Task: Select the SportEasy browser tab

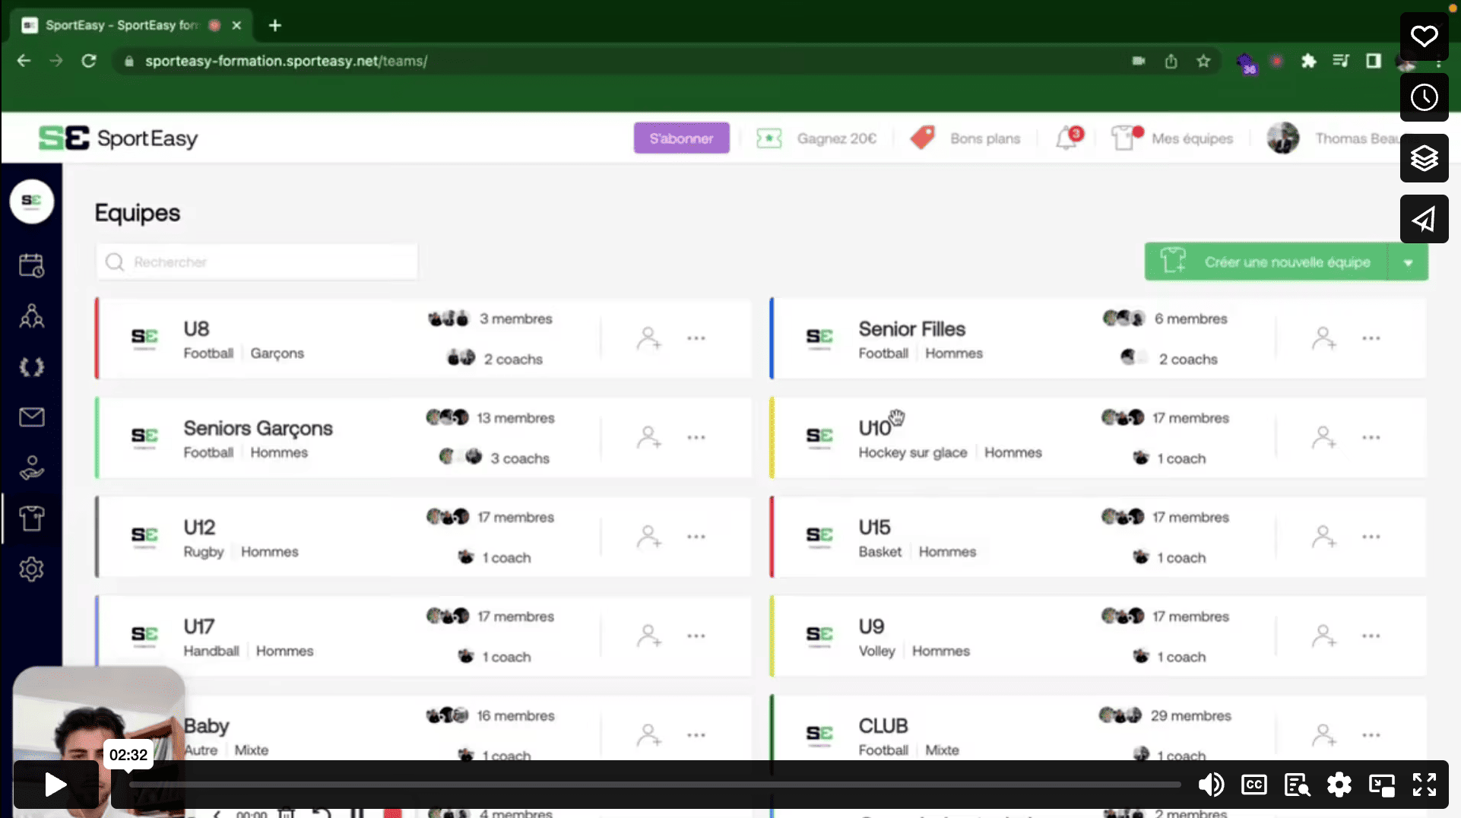Action: click(x=129, y=25)
